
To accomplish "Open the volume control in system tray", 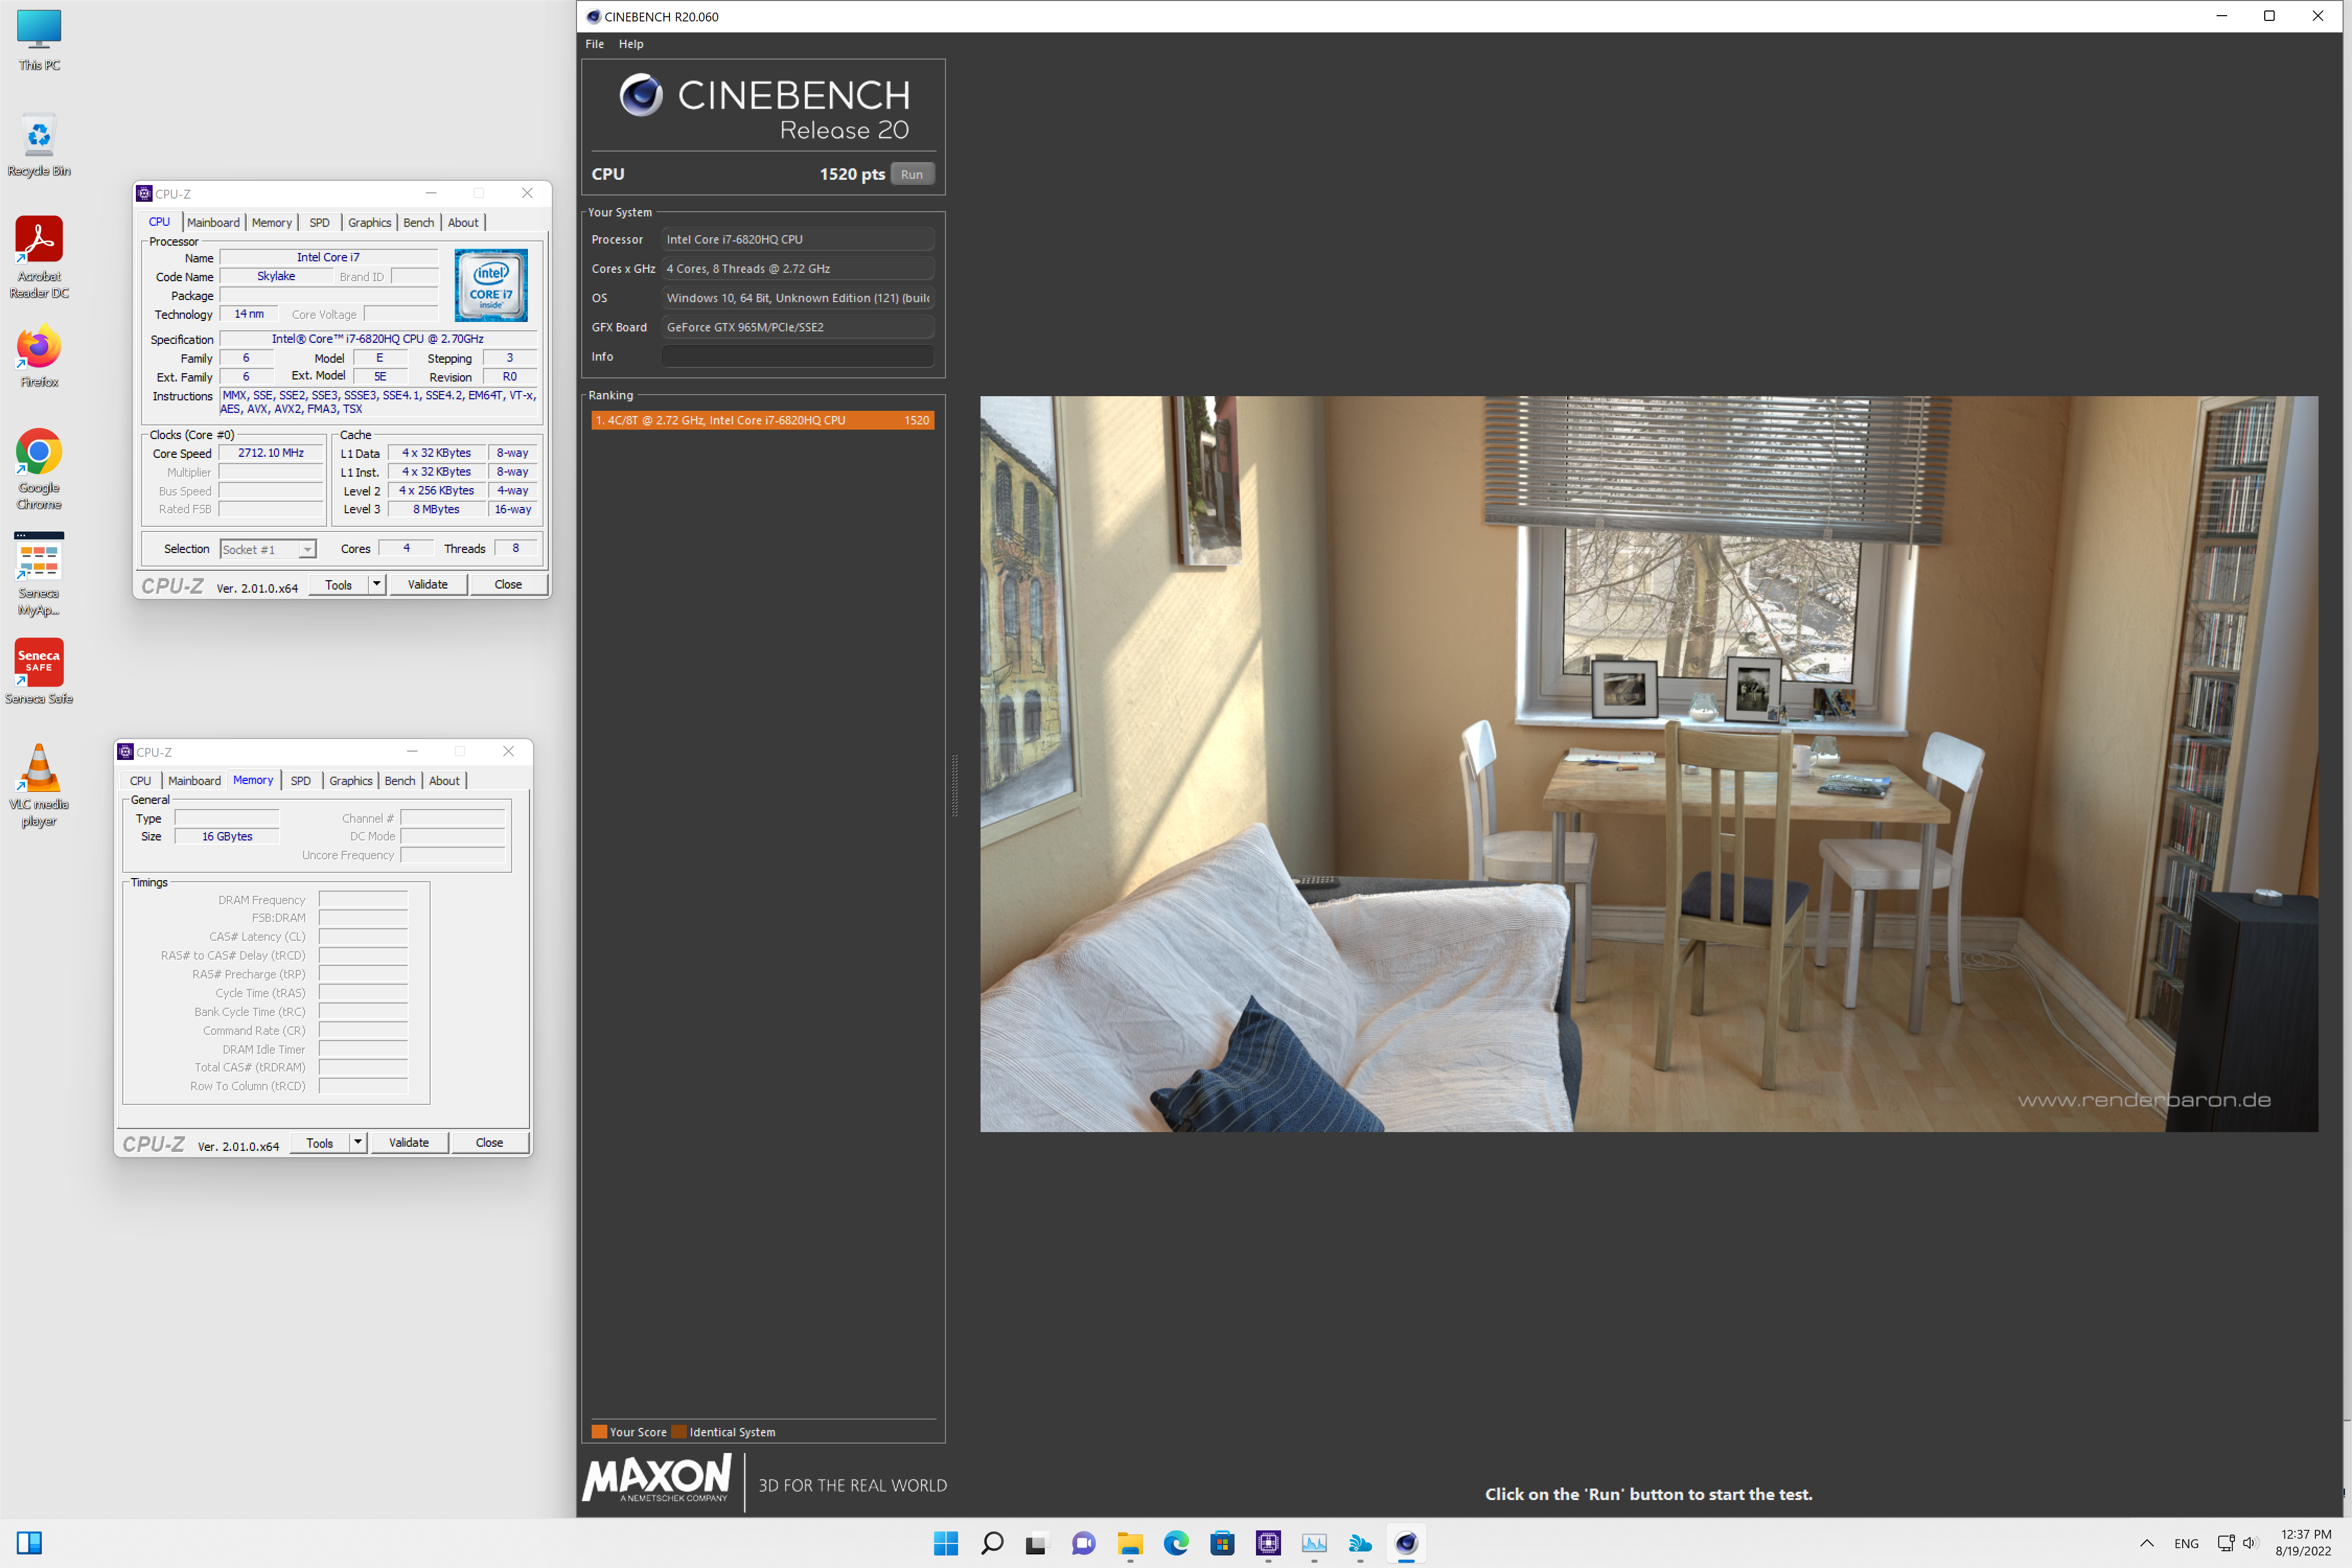I will tap(2250, 1543).
